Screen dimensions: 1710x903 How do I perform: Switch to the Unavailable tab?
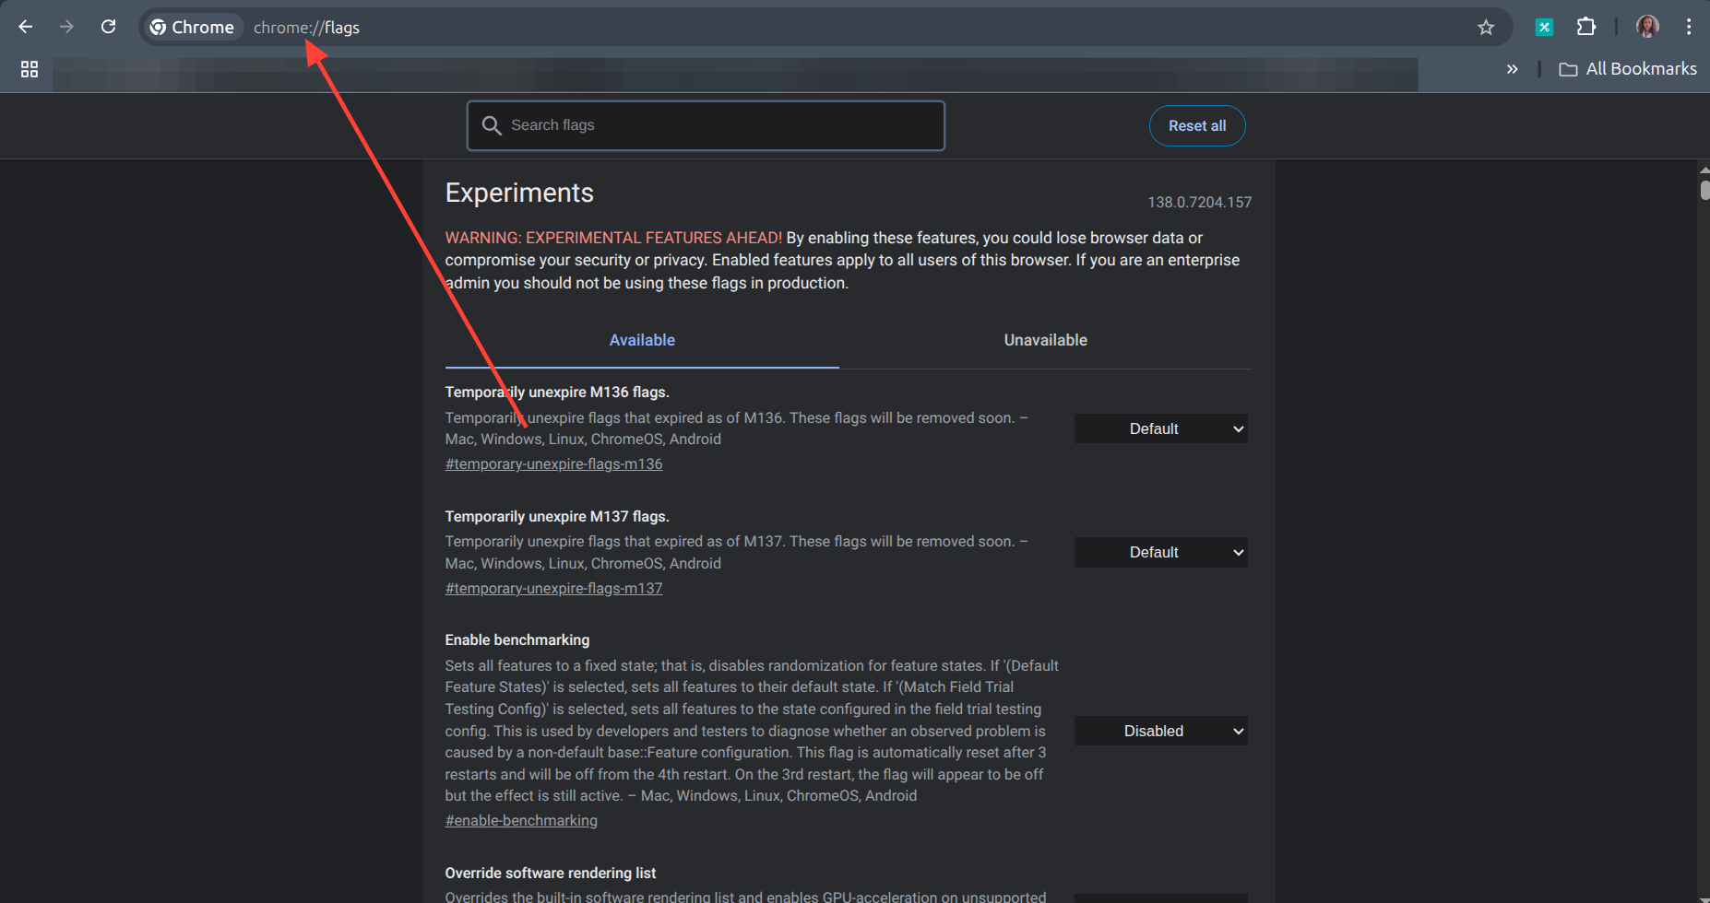pyautogui.click(x=1045, y=340)
